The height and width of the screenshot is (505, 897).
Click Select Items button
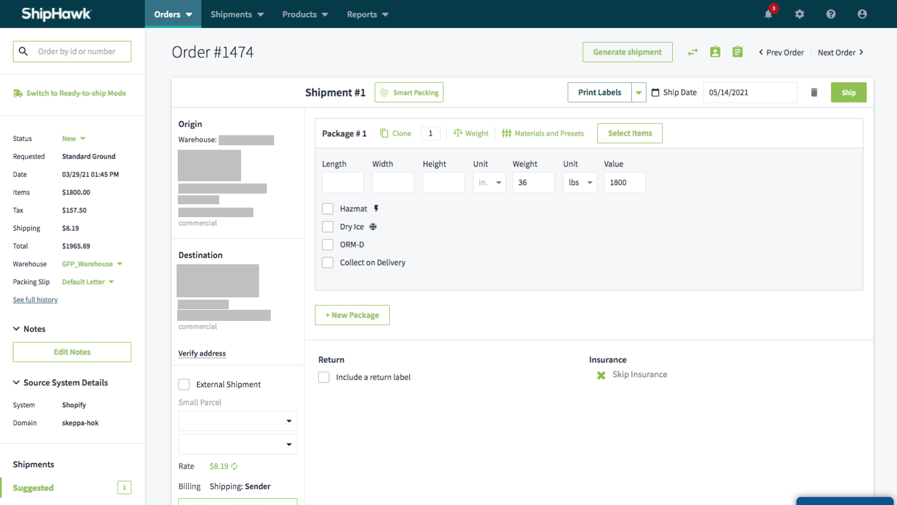point(630,133)
